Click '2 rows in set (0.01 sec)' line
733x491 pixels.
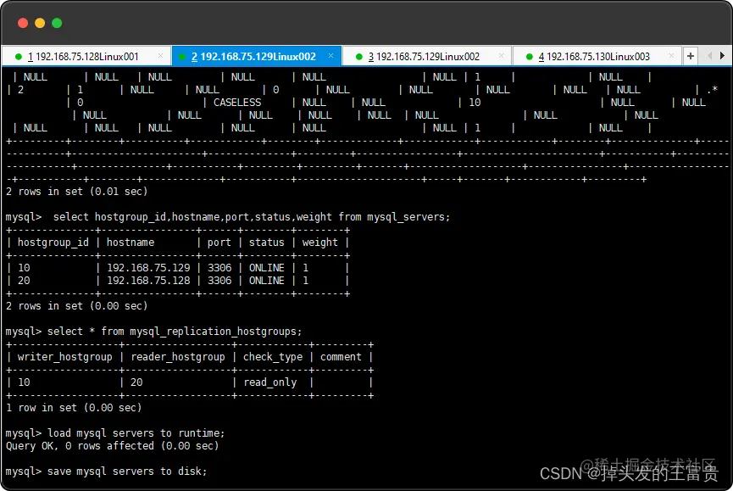click(76, 192)
